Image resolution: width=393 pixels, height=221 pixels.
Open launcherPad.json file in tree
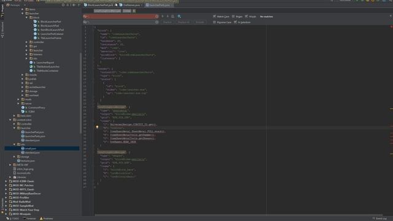pyautogui.click(x=34, y=132)
